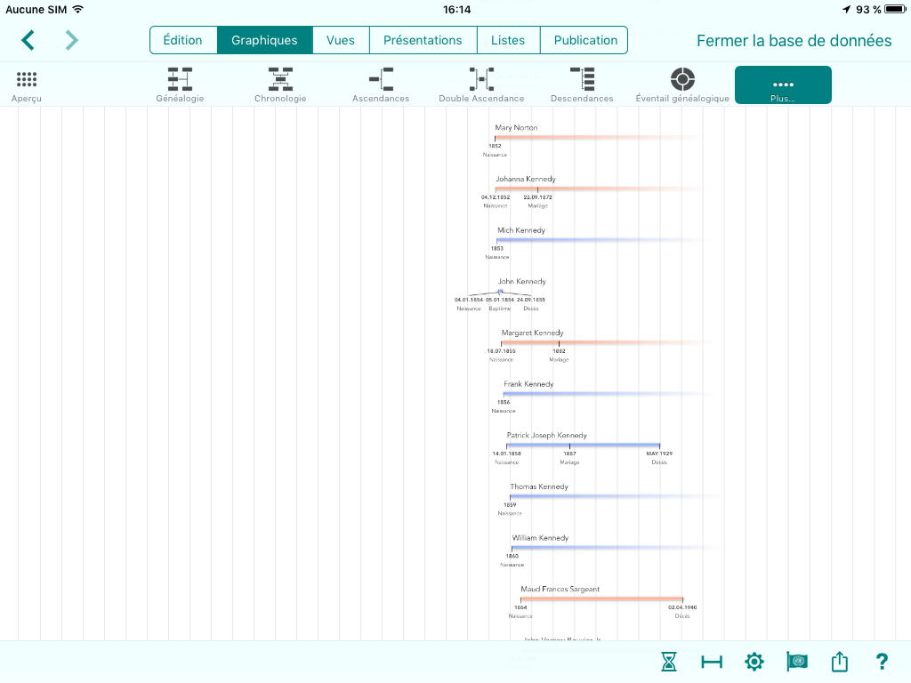The height and width of the screenshot is (683, 911).
Task: Open the Généalogie chart
Action: [x=180, y=85]
